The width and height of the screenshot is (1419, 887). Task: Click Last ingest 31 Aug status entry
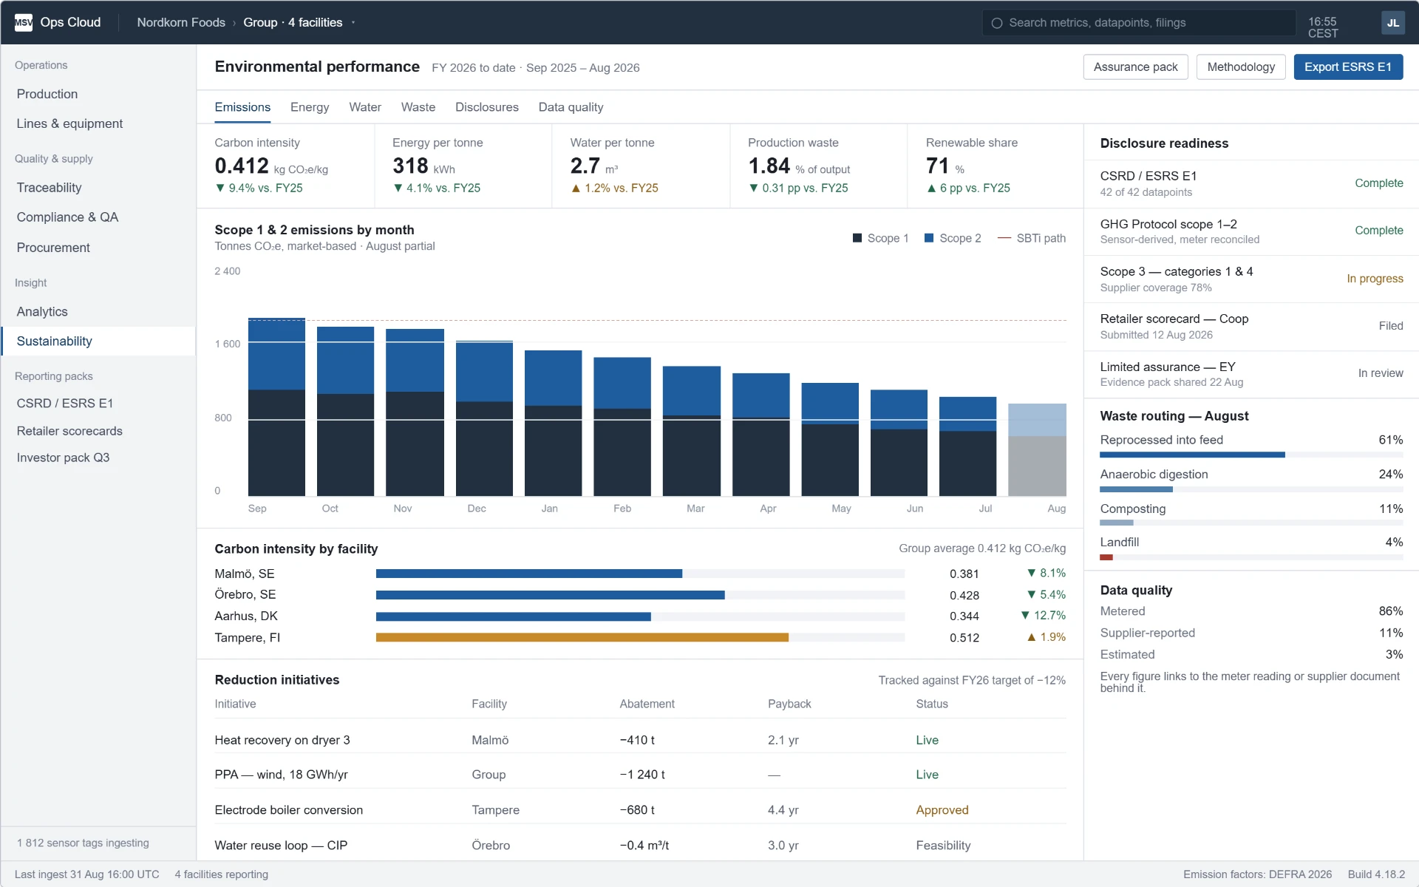(x=87, y=874)
